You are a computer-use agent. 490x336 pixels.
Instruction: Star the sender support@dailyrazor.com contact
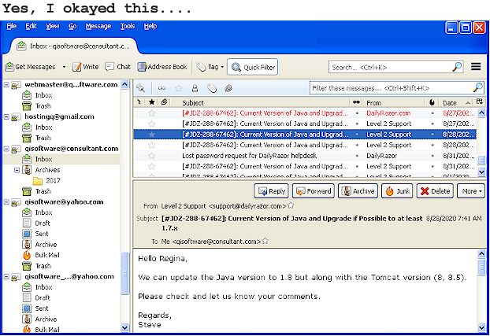[x=291, y=205]
